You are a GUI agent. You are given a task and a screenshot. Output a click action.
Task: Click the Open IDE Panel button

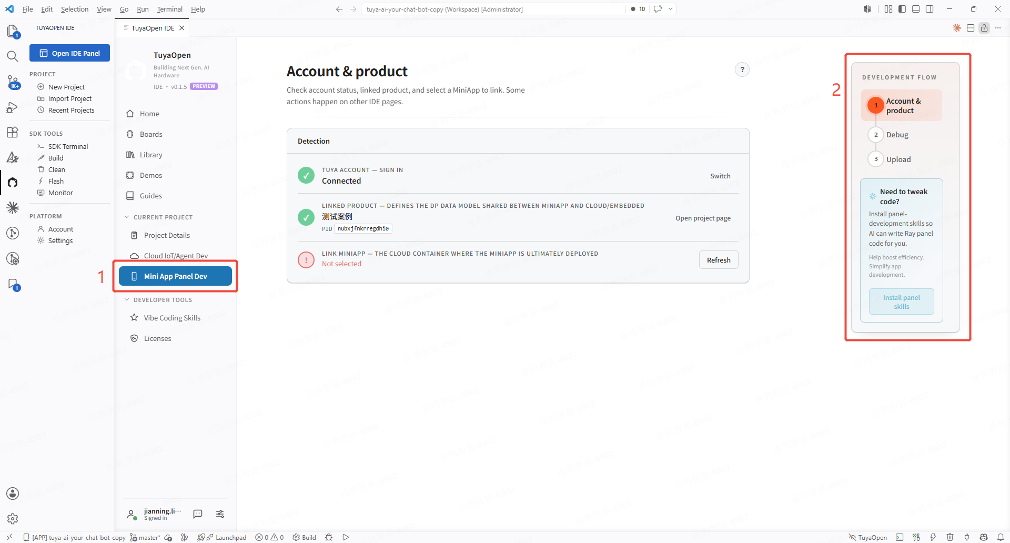(x=69, y=53)
